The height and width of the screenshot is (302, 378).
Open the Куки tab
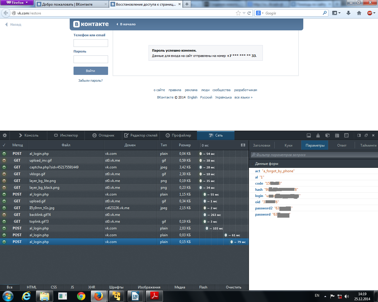point(288,145)
